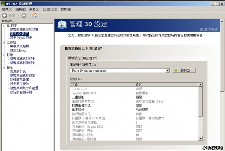This screenshot has height=151, width=225.
Task: Open 設定 Mosaic tree item
Action: click(x=18, y=51)
